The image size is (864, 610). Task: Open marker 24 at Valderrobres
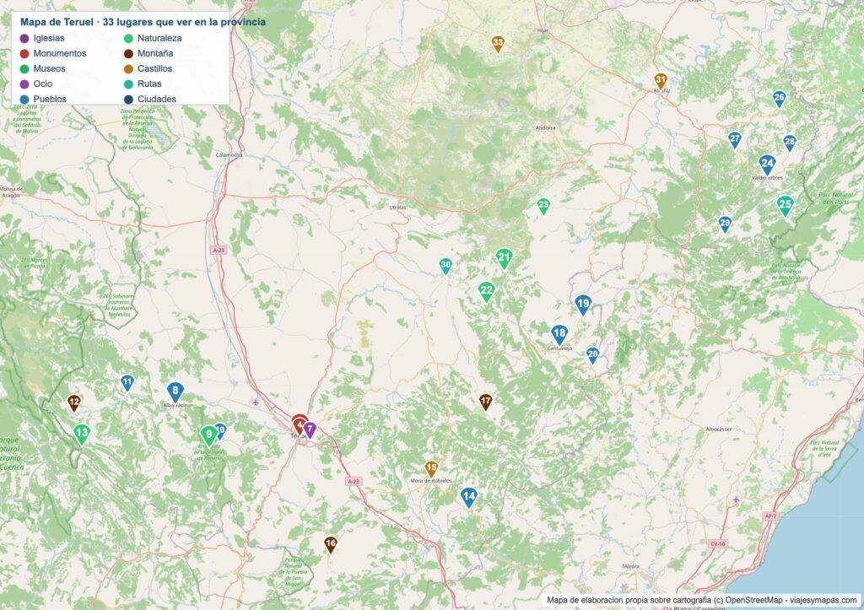pos(767,165)
